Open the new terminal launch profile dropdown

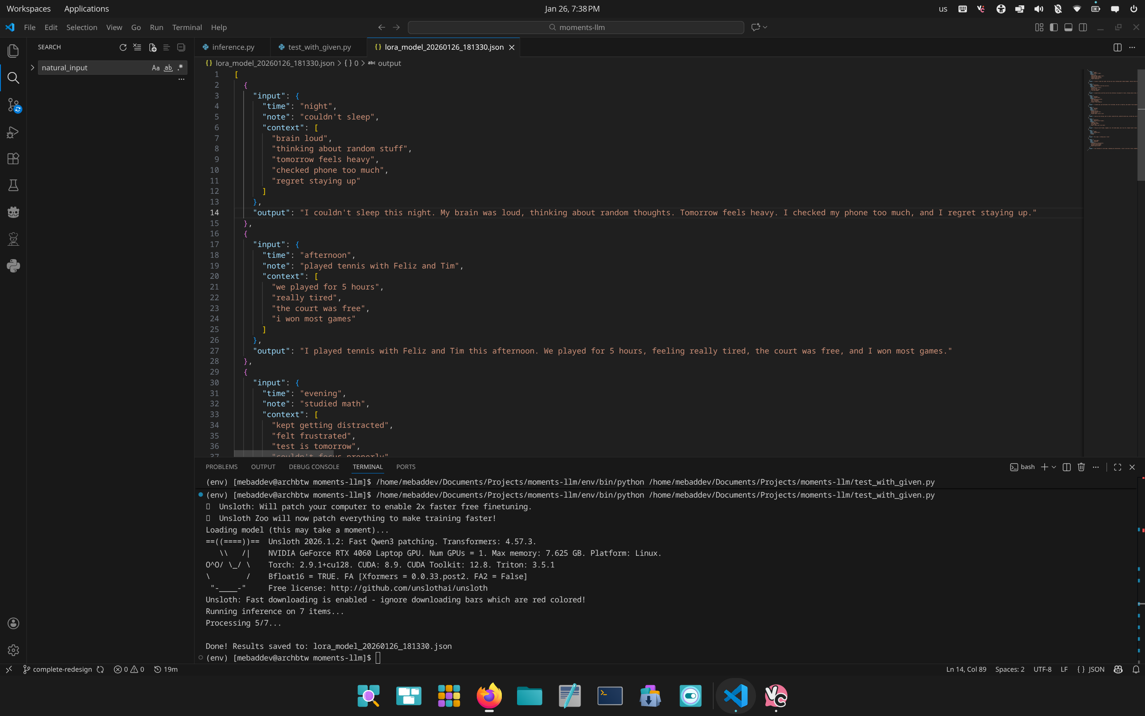(1054, 467)
